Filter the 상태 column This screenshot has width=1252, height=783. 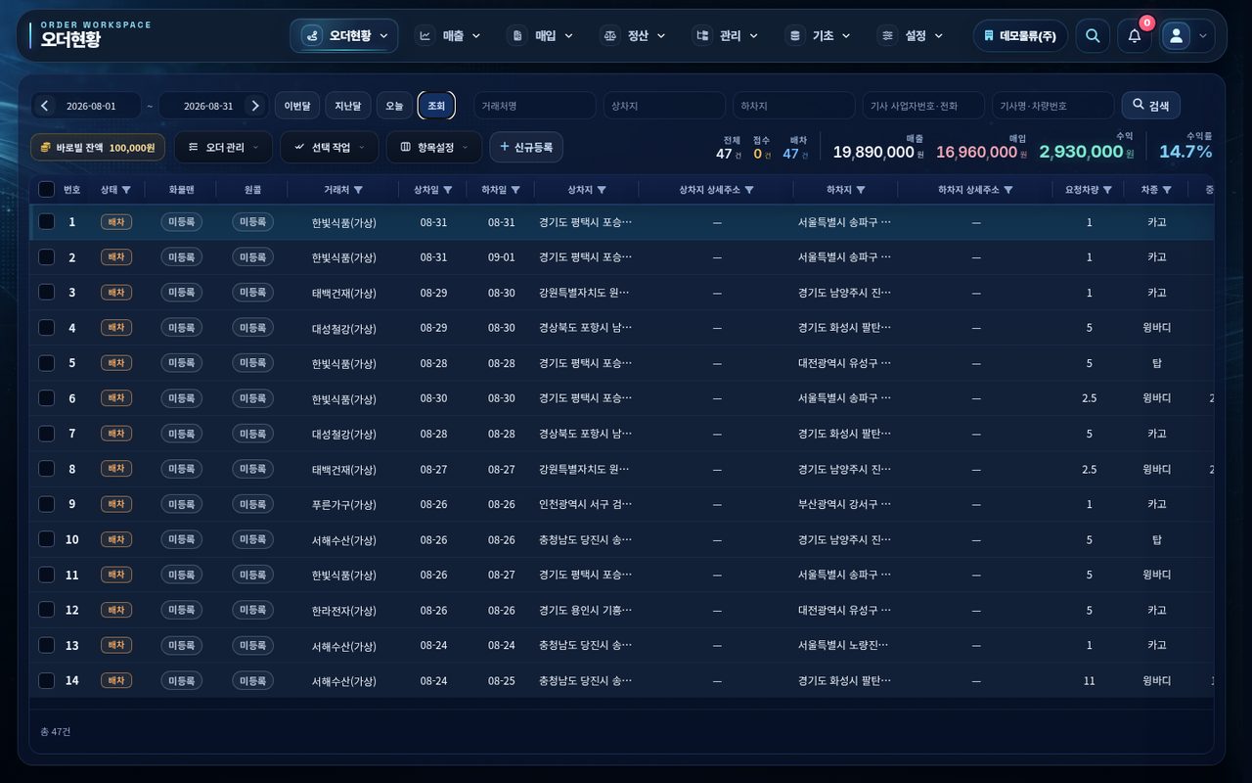click(126, 190)
